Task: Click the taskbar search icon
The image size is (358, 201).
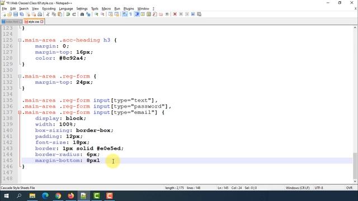Action: click(19, 196)
